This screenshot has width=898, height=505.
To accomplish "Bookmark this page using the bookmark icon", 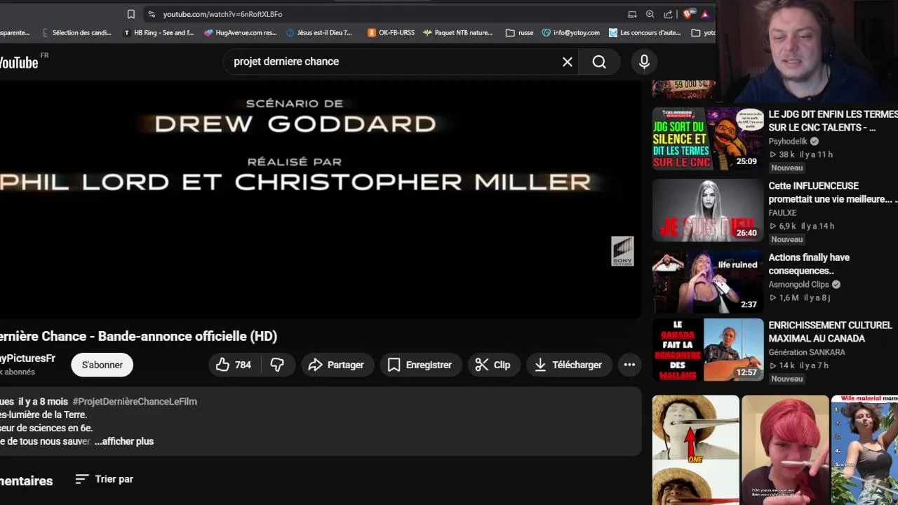I will (x=130, y=14).
